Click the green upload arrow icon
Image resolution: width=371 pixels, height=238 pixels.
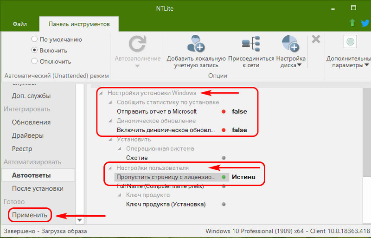click(x=352, y=23)
